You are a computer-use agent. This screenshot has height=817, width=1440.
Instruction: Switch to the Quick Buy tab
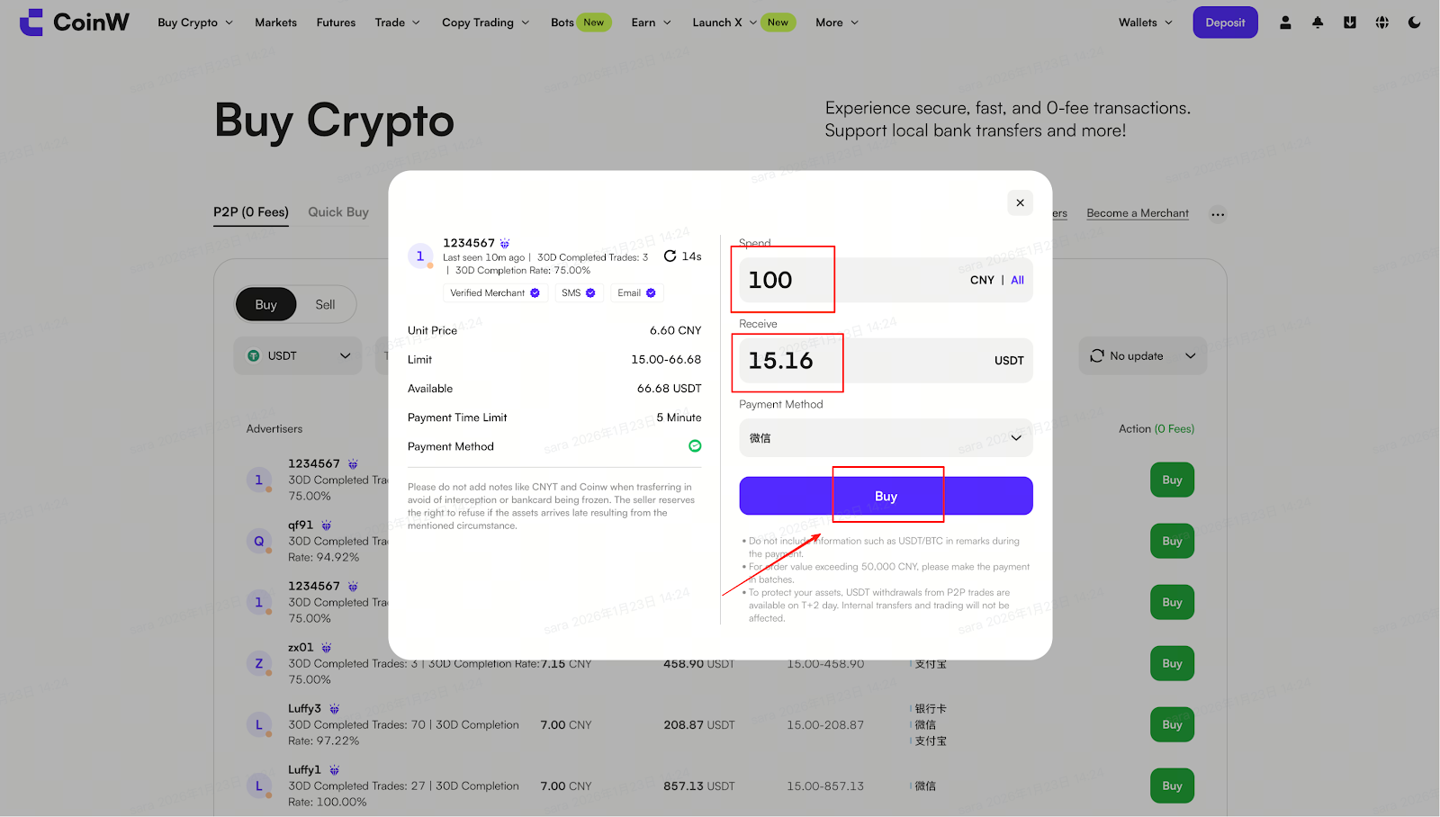coord(338,212)
